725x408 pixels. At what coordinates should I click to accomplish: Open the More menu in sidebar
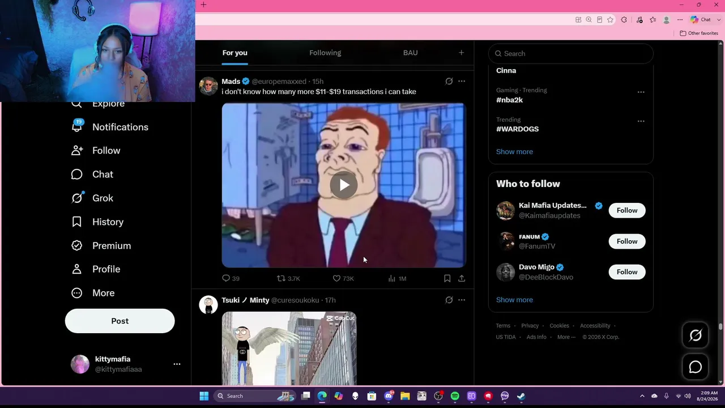click(92, 293)
